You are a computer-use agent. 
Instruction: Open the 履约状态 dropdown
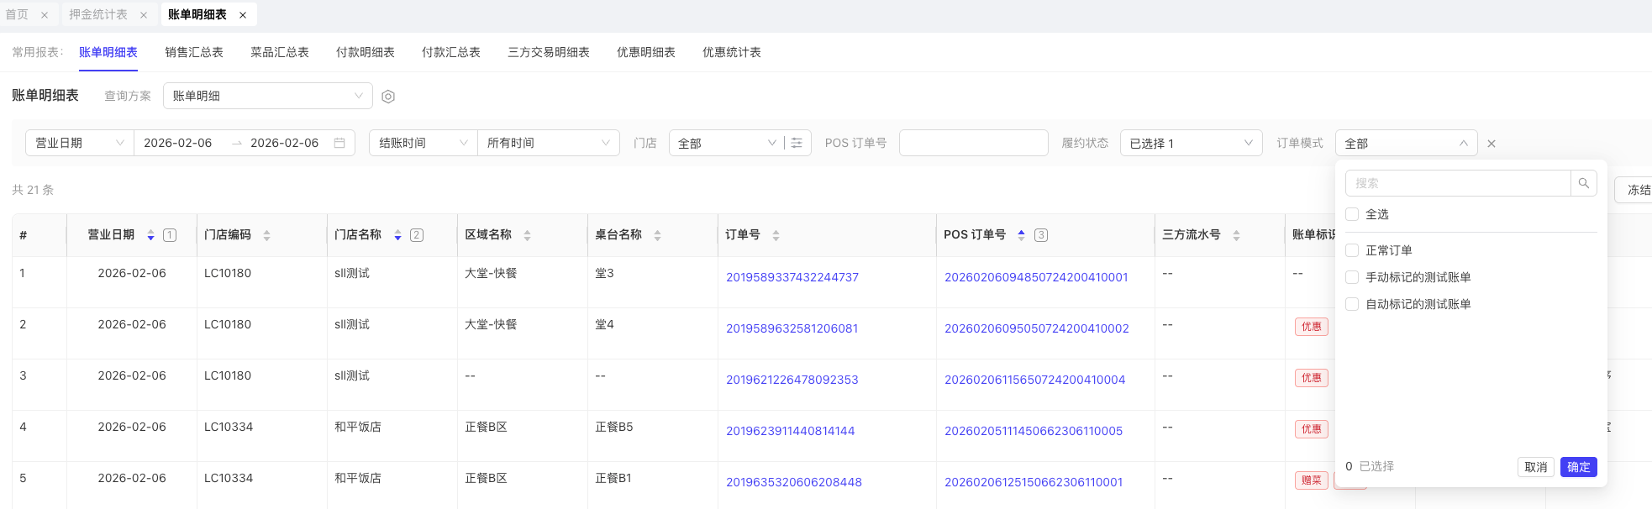coord(1191,144)
